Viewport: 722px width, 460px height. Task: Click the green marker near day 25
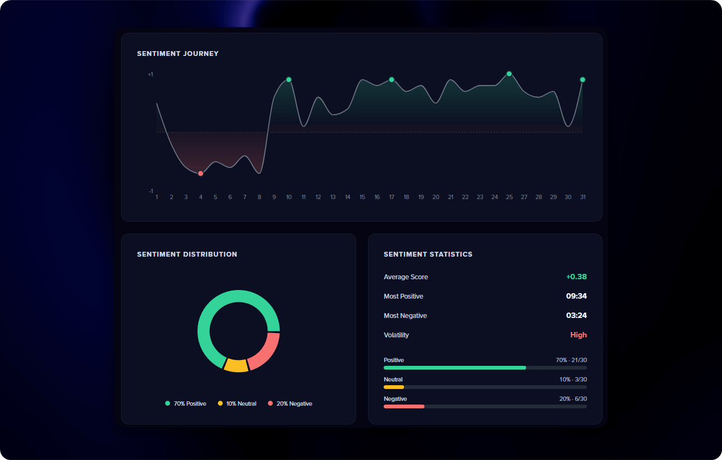(509, 73)
